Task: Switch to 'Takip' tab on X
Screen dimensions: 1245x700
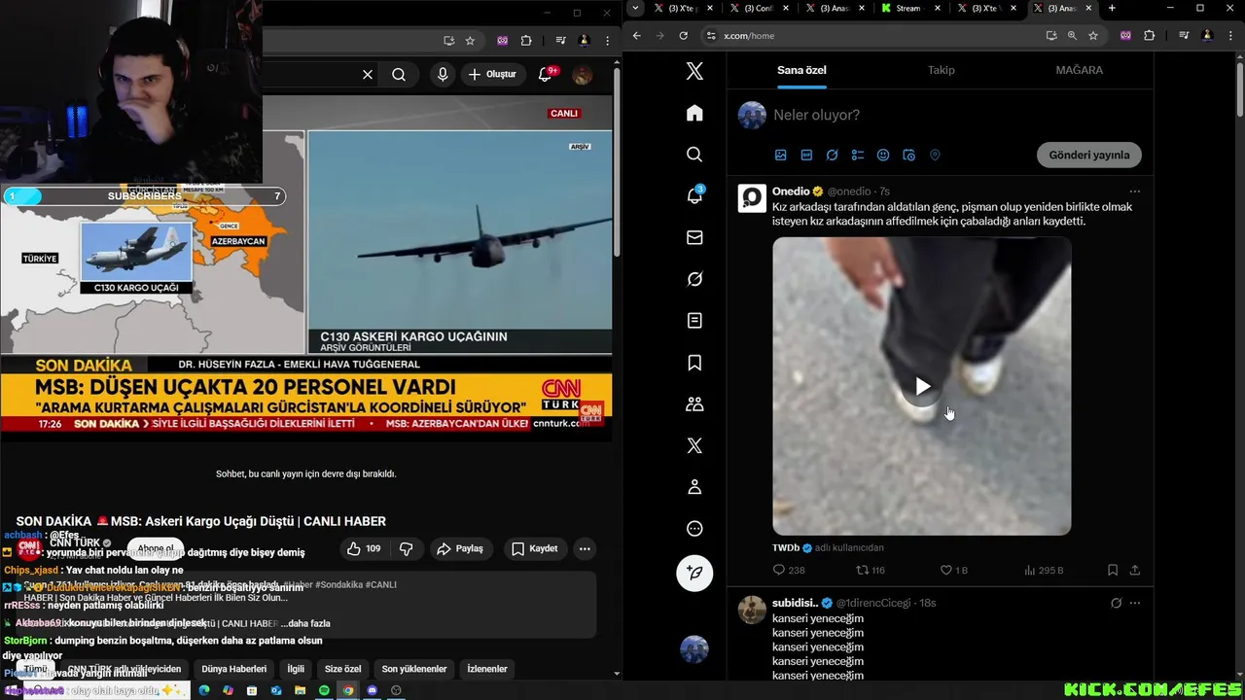Action: (941, 70)
